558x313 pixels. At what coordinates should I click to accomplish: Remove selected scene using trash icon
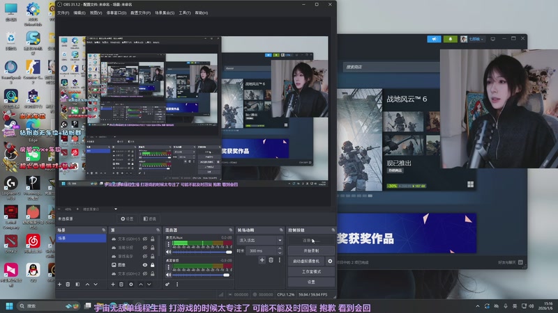tap(68, 284)
